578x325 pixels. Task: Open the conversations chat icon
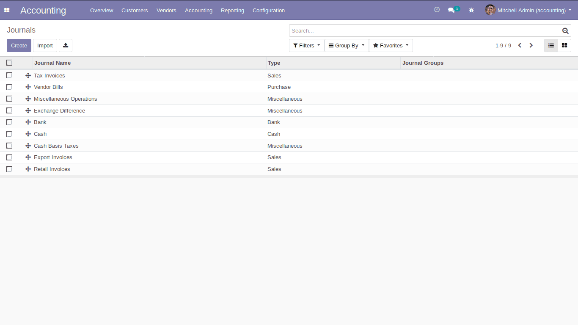point(451,10)
